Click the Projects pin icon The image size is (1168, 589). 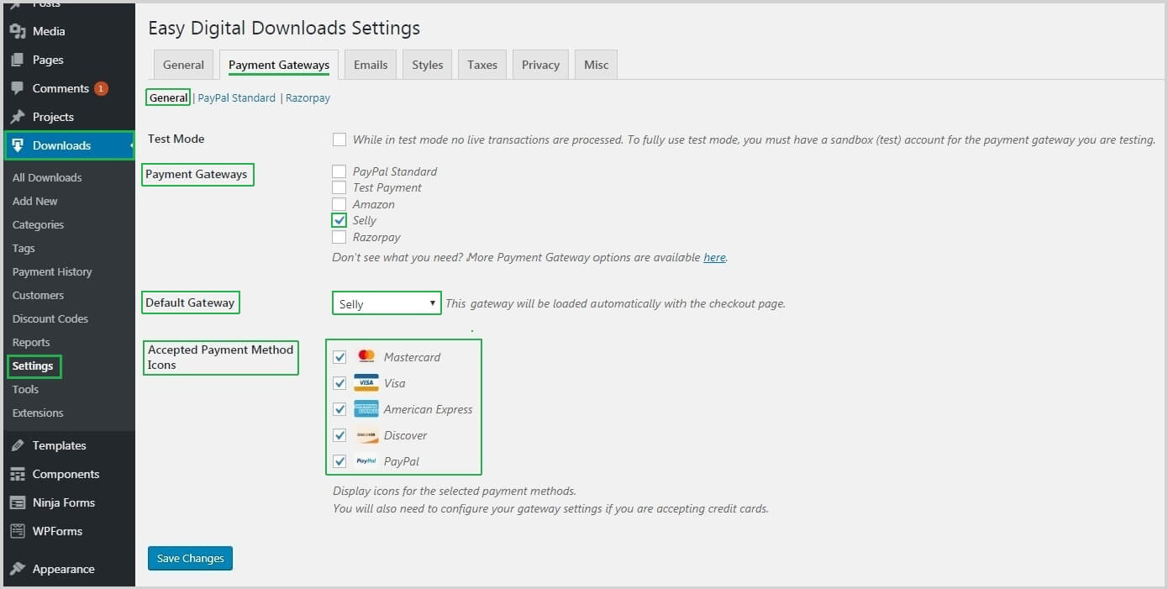tap(18, 117)
